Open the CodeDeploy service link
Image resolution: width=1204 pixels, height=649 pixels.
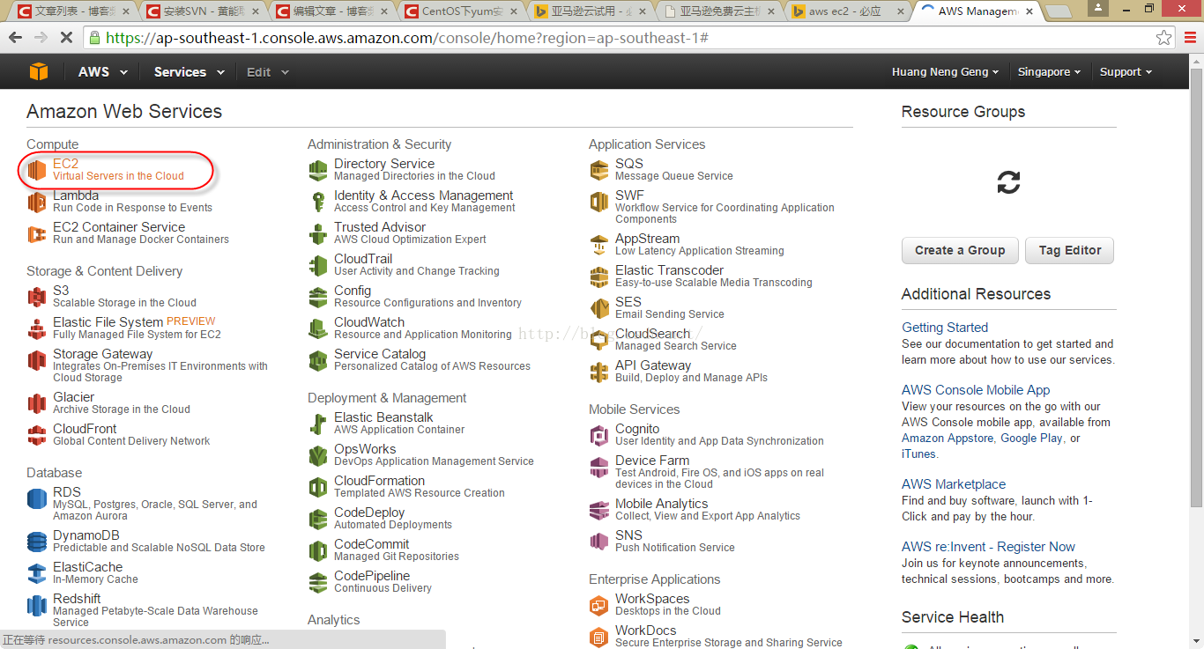point(369,513)
